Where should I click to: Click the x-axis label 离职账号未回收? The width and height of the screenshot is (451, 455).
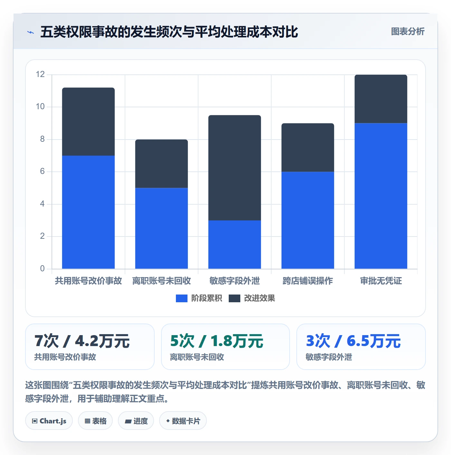[161, 281]
